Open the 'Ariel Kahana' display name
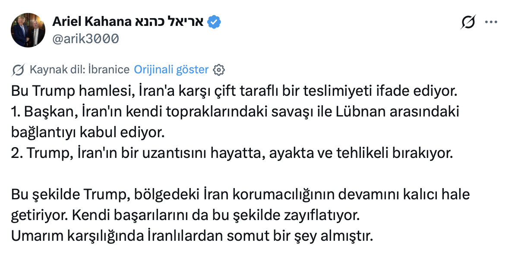512x258 pixels. coord(91,22)
